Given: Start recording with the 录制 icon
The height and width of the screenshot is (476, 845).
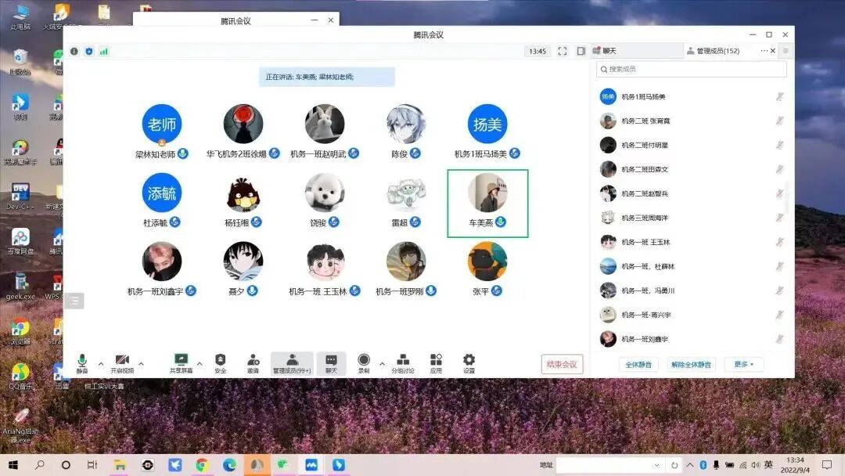Looking at the screenshot, I should point(364,363).
